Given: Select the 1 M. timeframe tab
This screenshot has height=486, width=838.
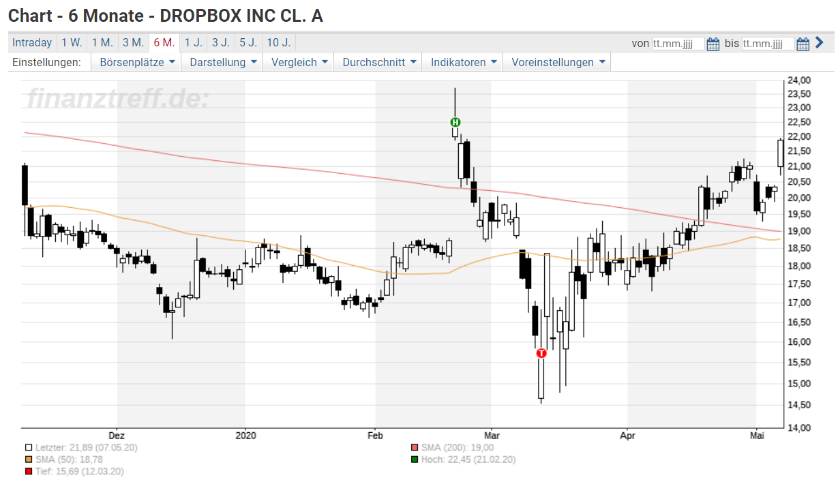Looking at the screenshot, I should click(102, 42).
